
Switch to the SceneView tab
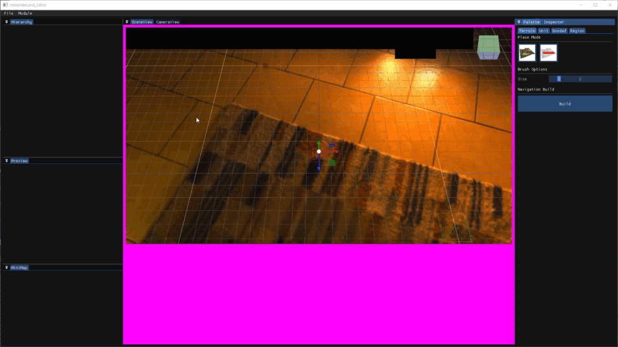tap(141, 22)
